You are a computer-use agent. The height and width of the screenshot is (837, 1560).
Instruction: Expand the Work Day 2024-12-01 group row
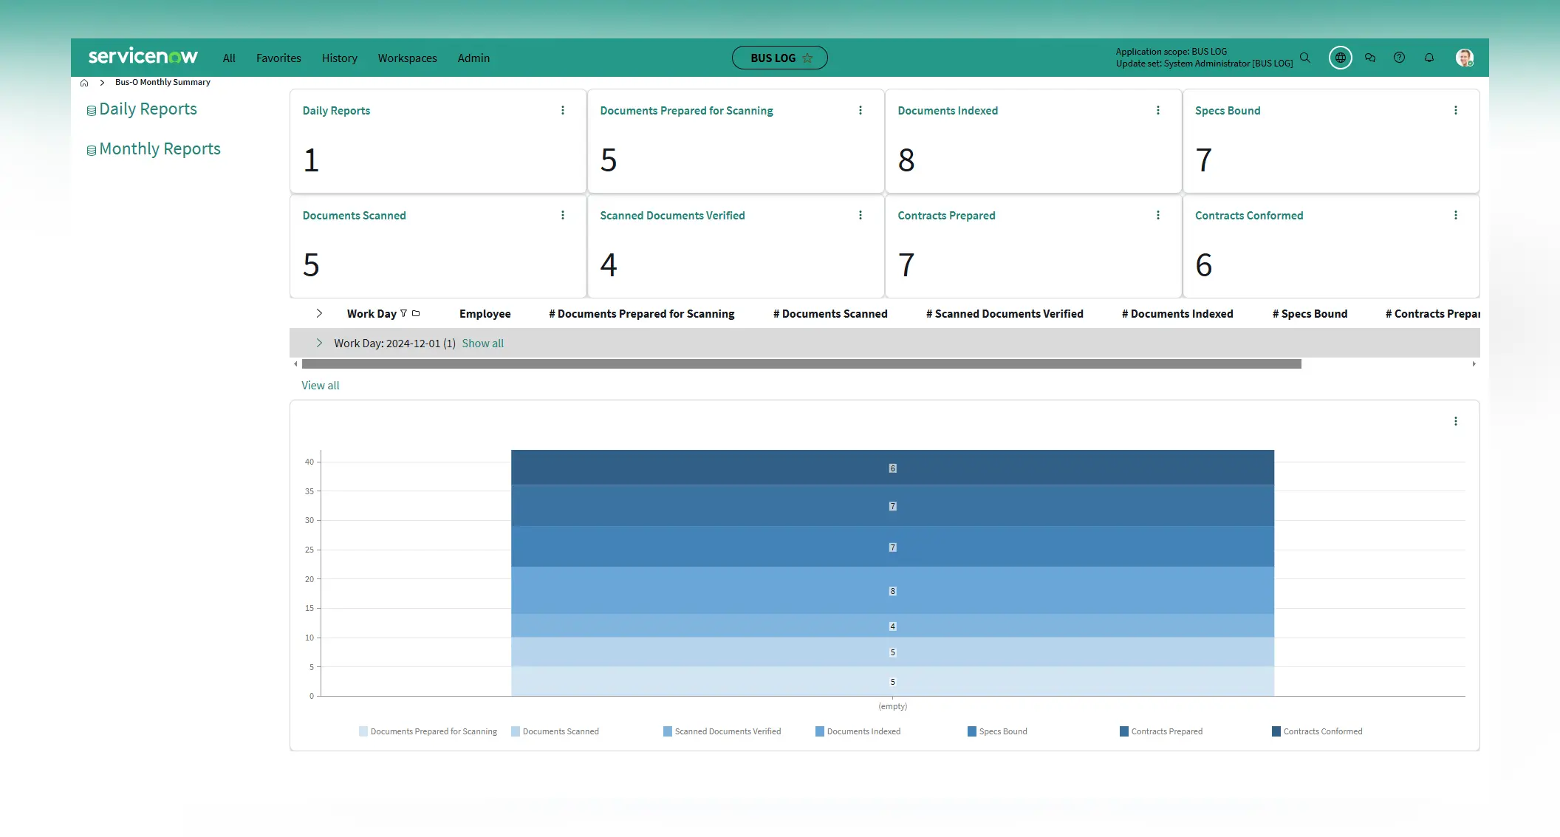pos(319,343)
